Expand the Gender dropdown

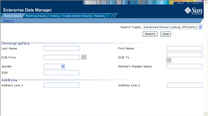coord(54,66)
